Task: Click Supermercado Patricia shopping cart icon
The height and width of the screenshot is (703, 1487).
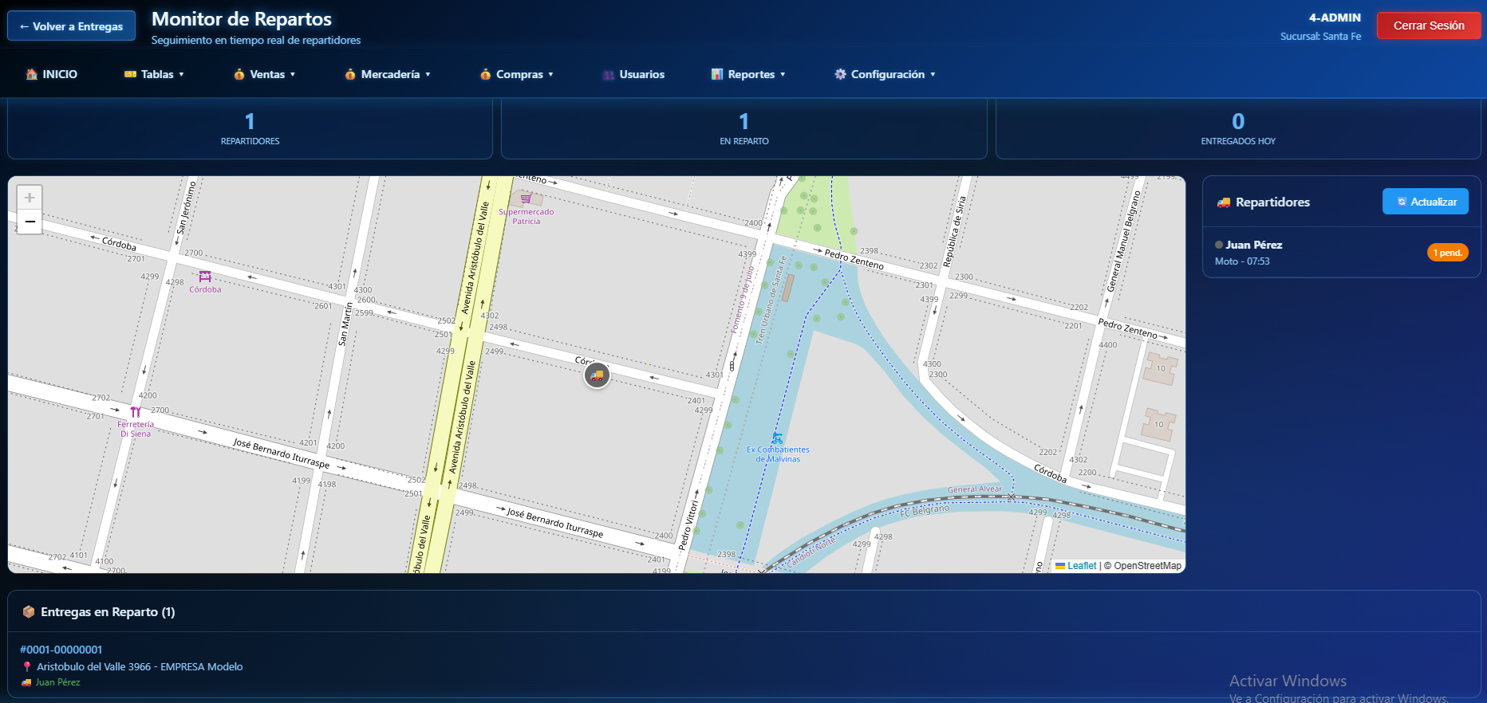Action: (x=526, y=198)
